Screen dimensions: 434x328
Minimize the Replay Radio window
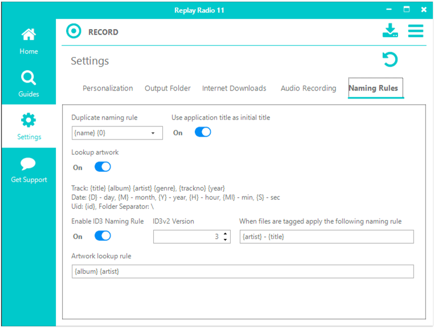point(389,10)
